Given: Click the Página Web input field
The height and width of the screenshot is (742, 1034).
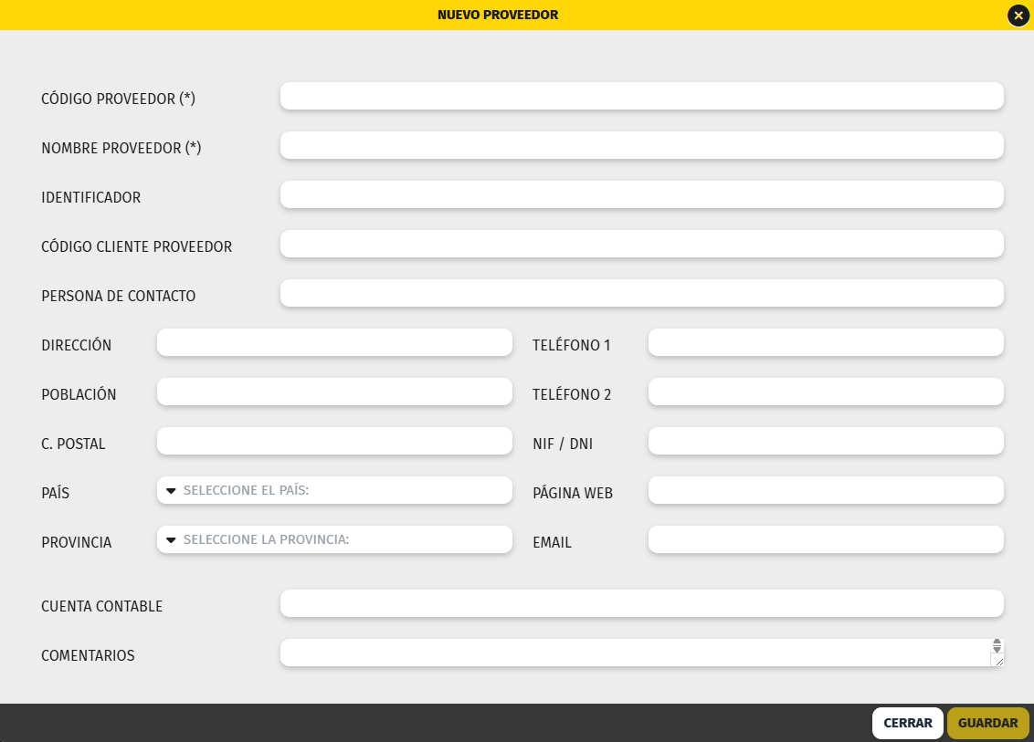Looking at the screenshot, I should [x=826, y=490].
